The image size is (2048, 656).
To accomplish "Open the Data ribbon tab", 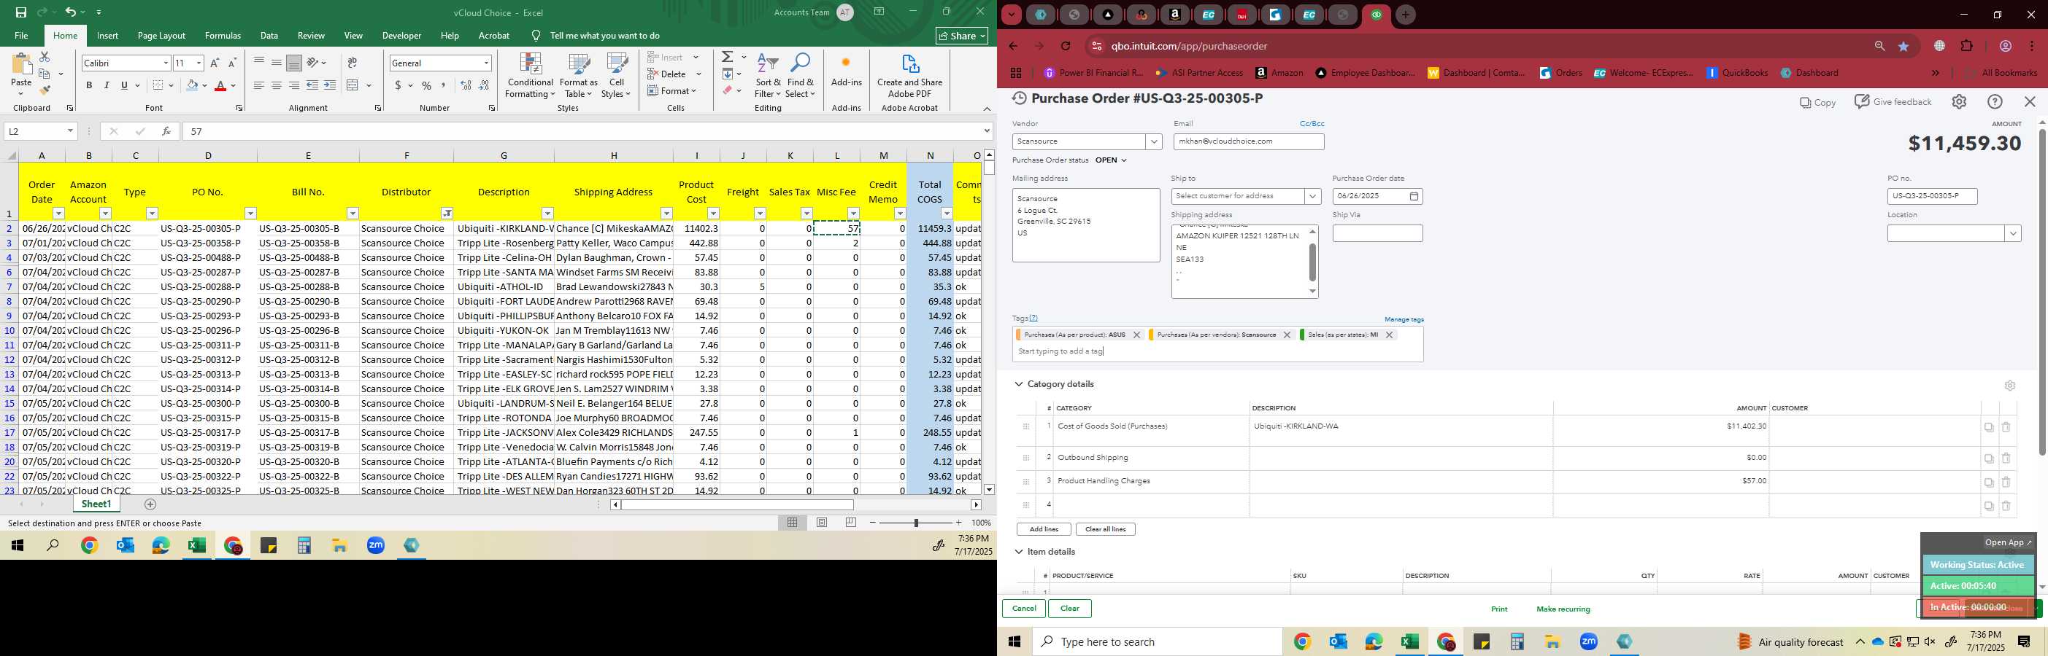I will (269, 36).
